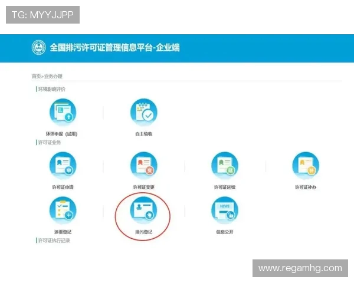Click the 许可证延续 label text
Screen dimensions: 354x283
pos(225,187)
